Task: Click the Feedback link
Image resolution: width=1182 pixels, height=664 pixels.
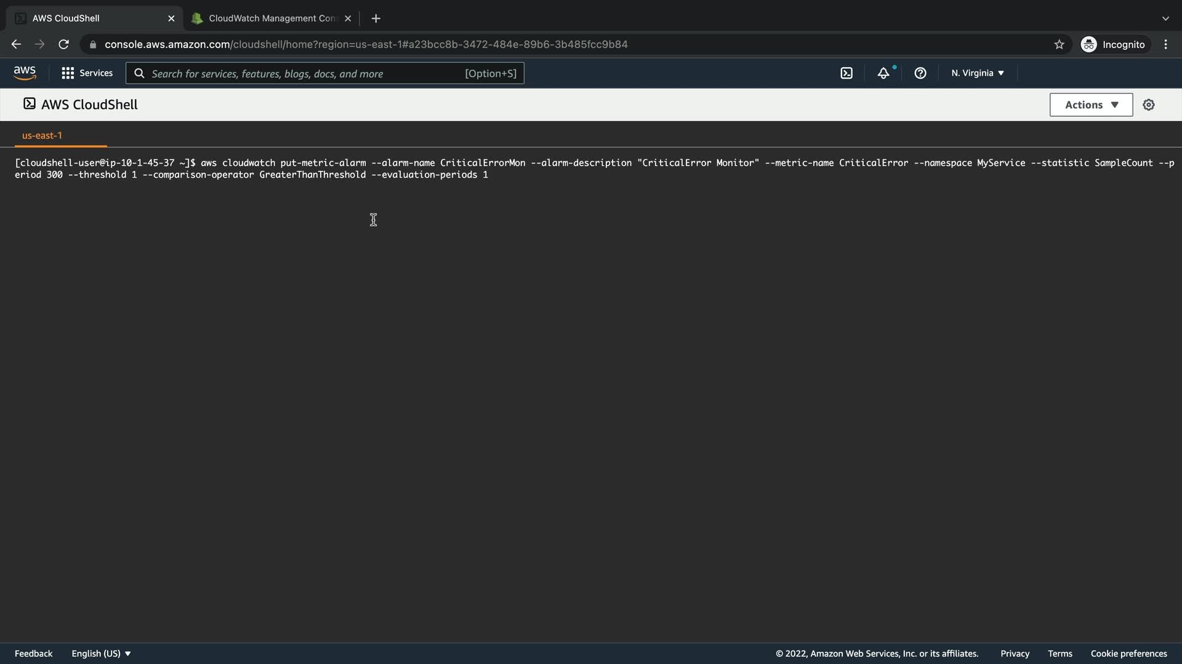Action: click(x=33, y=654)
